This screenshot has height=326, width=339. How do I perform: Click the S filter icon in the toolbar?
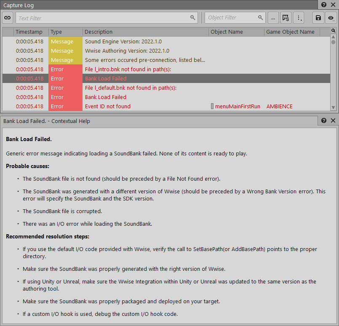pyautogui.click(x=286, y=18)
